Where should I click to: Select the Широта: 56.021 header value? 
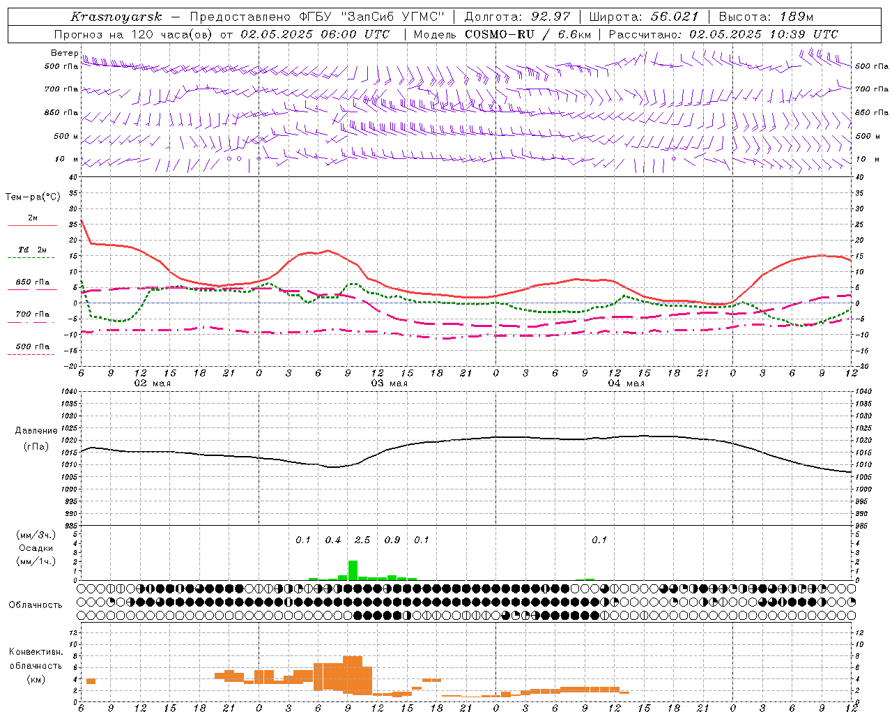pyautogui.click(x=643, y=17)
